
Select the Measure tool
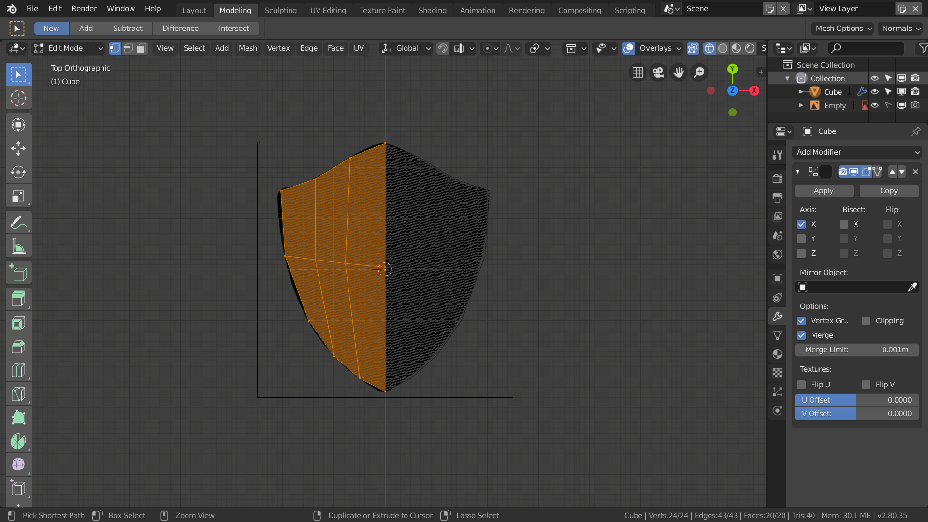pos(18,246)
